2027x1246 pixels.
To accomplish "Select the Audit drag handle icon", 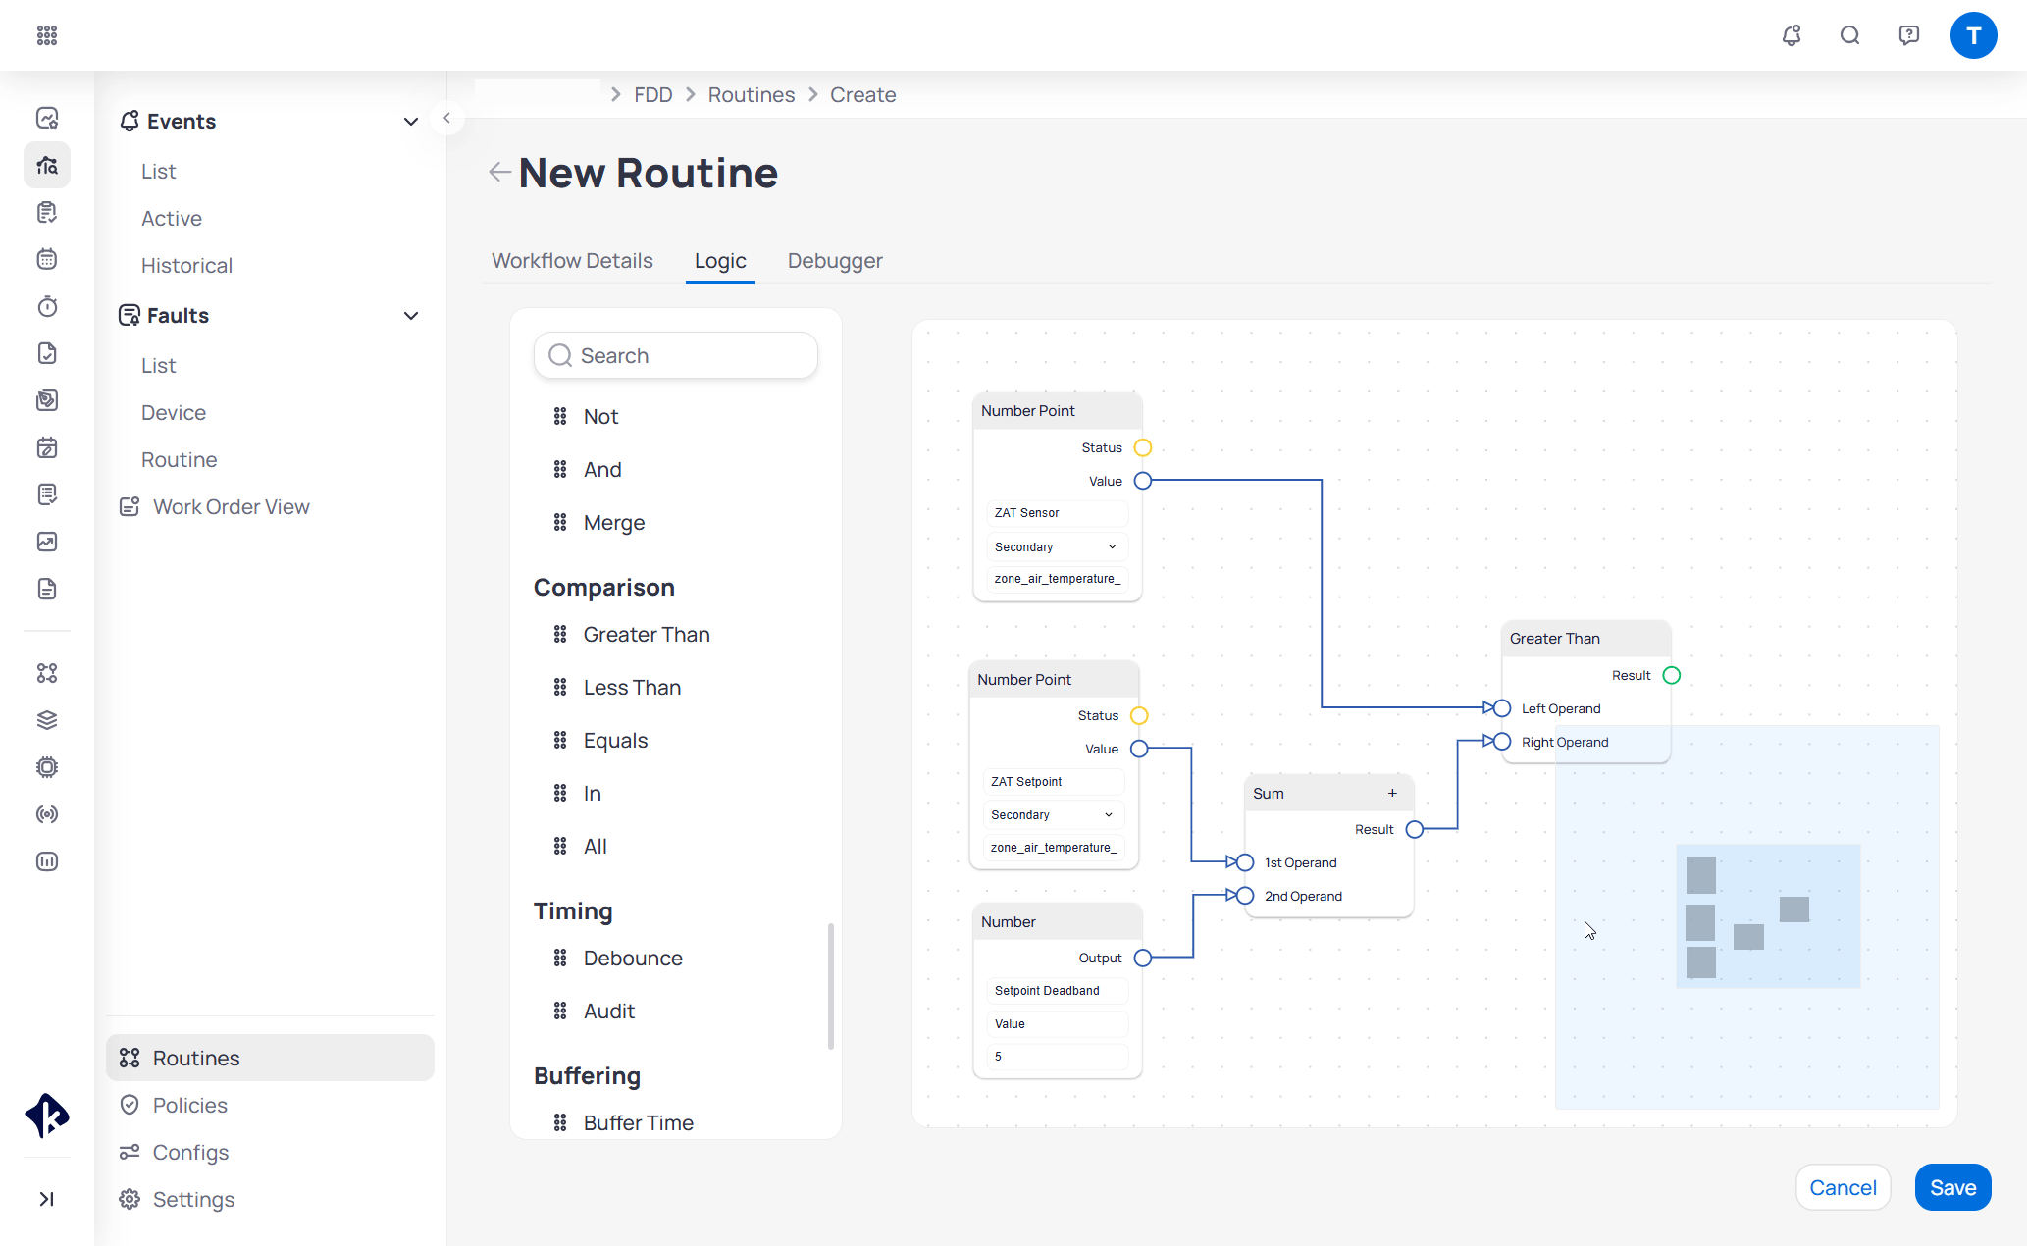I will (560, 1012).
